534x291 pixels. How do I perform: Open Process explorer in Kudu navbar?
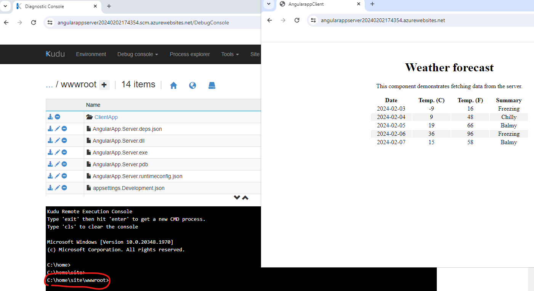pyautogui.click(x=190, y=54)
